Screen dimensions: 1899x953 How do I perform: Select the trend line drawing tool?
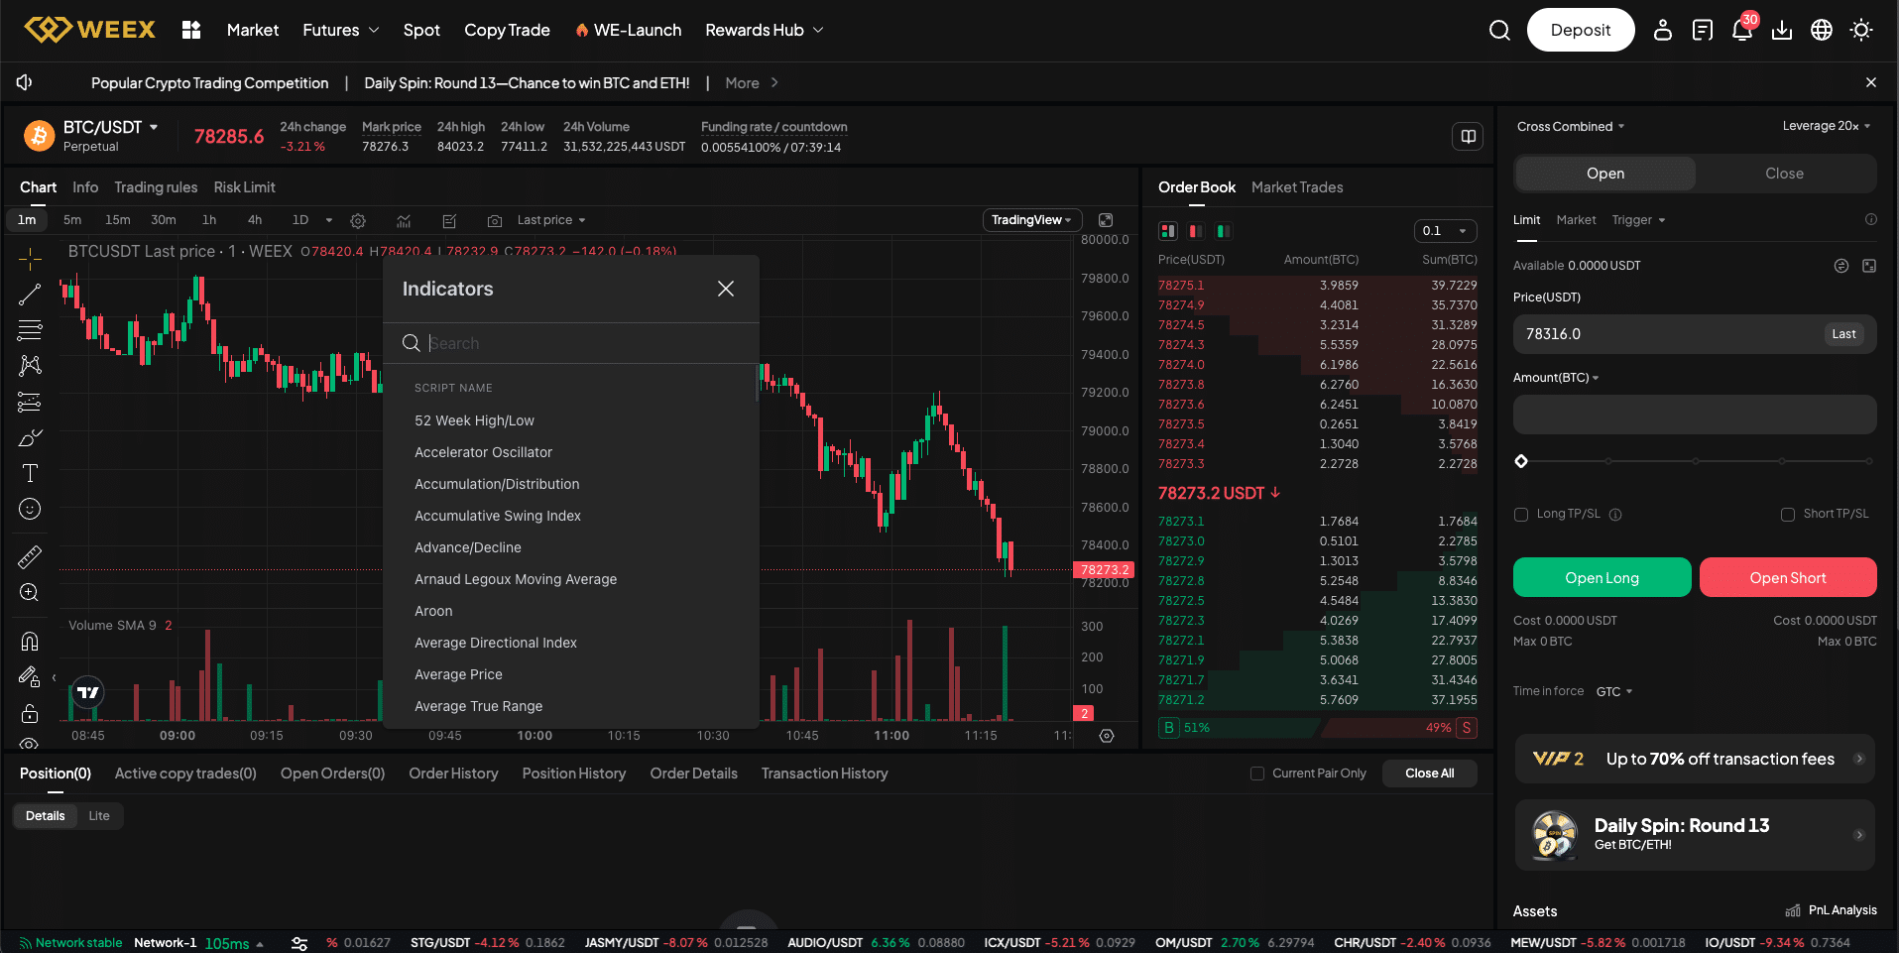pos(29,294)
